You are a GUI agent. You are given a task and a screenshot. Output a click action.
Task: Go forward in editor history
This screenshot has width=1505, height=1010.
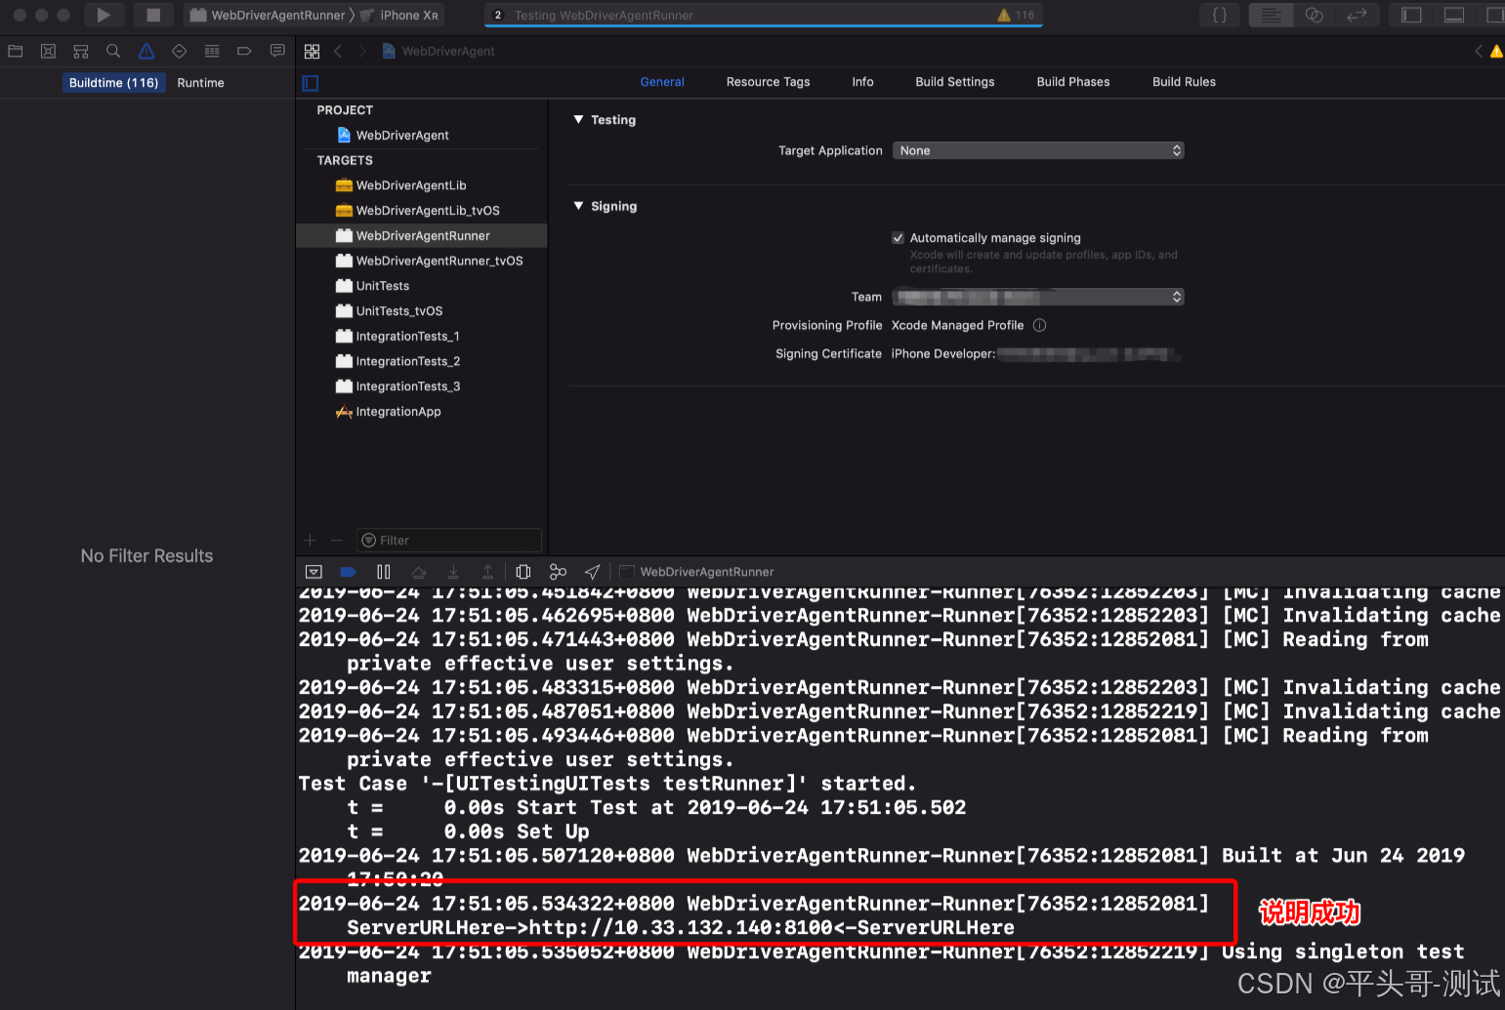[362, 51]
